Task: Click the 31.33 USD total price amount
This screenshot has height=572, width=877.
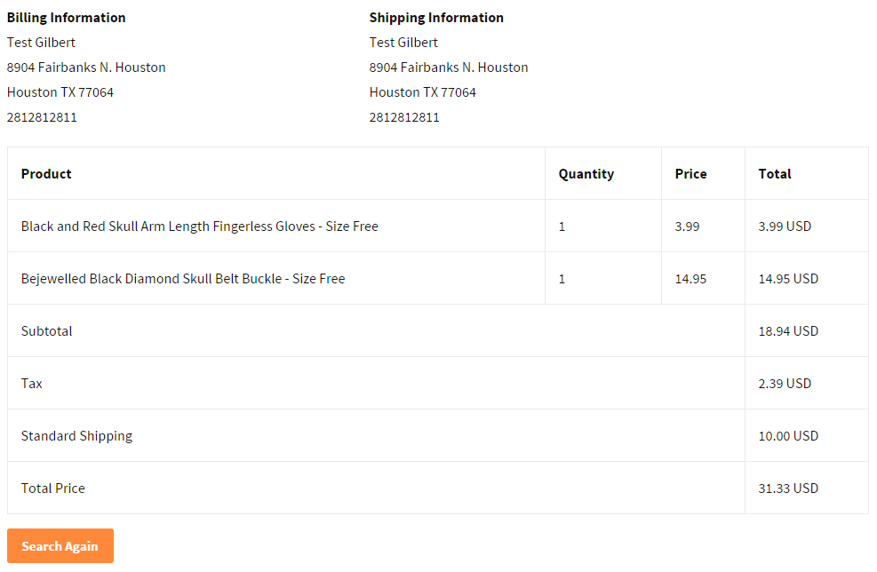Action: (x=788, y=489)
